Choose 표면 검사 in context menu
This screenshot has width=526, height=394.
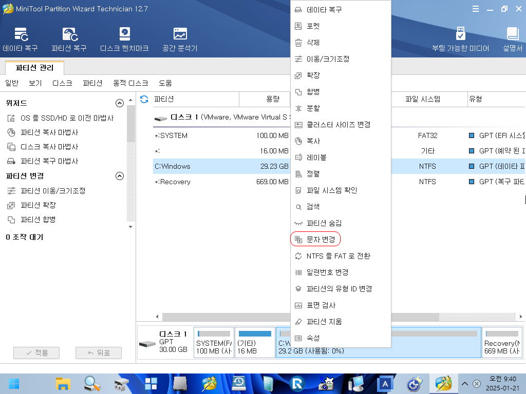tap(341, 305)
